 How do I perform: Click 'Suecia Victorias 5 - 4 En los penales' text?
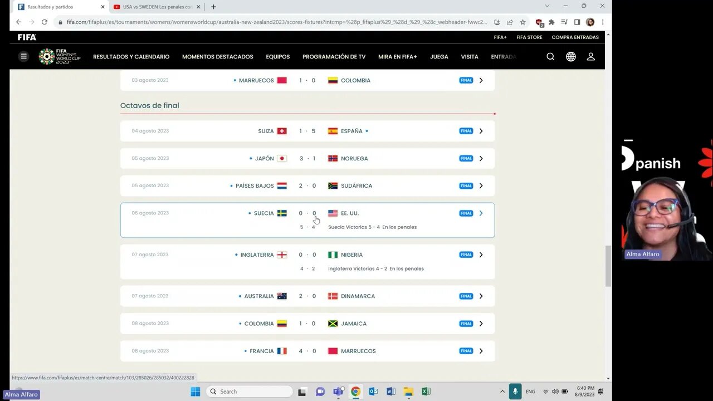pos(372,227)
